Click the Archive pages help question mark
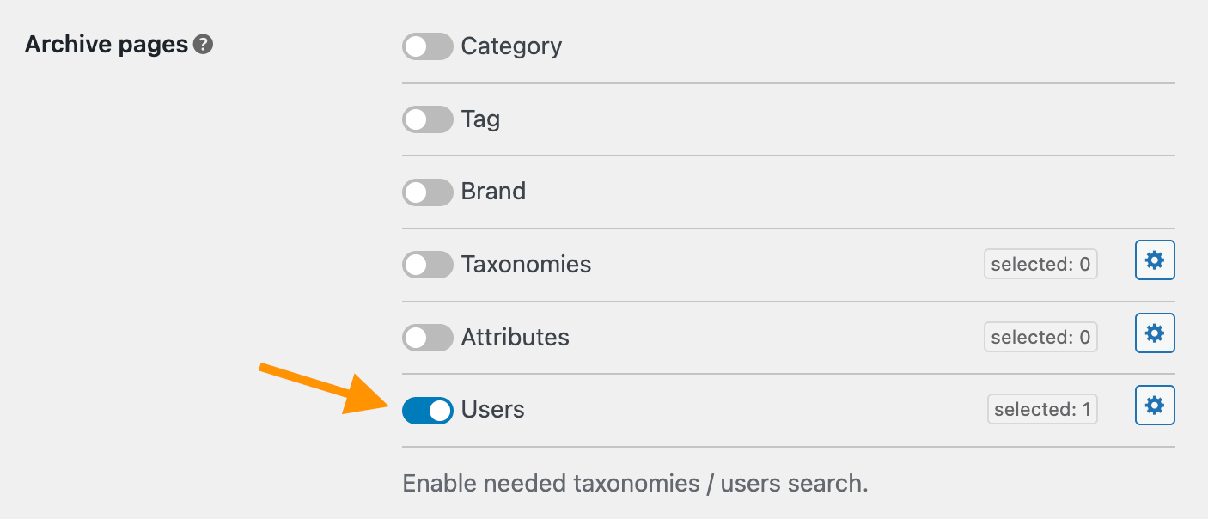This screenshot has height=519, width=1208. pyautogui.click(x=203, y=45)
